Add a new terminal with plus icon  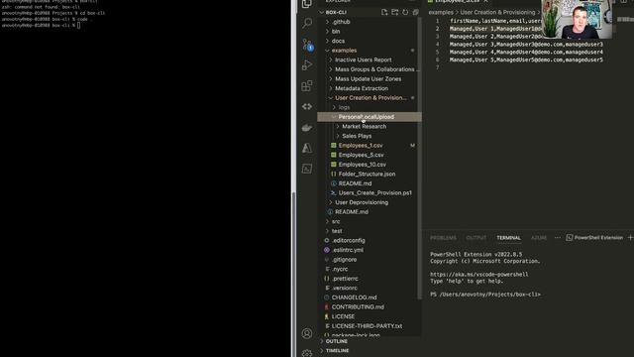click(630, 238)
